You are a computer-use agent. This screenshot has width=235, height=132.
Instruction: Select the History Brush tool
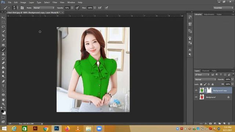click(3, 59)
